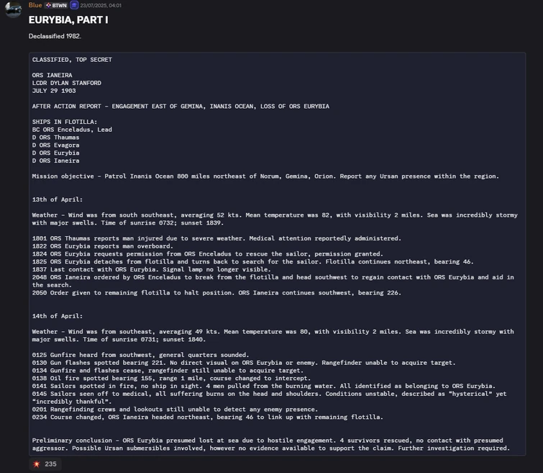Click the username Blue
The height and width of the screenshot is (473, 543).
pos(35,6)
